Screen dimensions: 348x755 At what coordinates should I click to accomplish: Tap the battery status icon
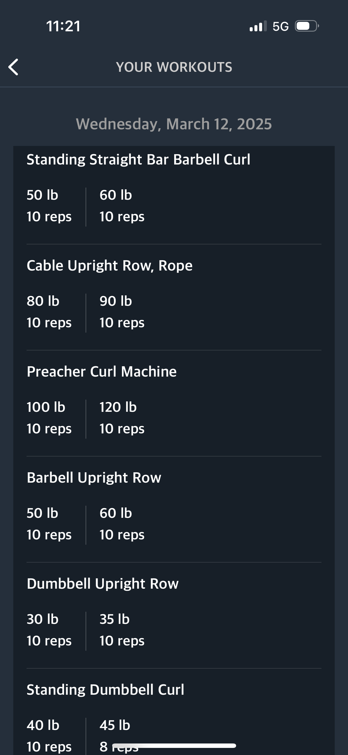307,26
